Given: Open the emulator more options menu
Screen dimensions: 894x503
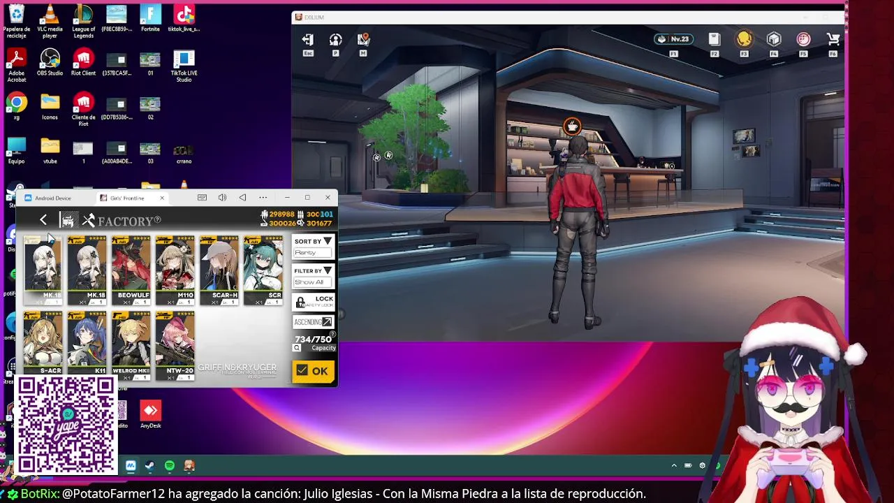Looking at the screenshot, I should coord(263,198).
